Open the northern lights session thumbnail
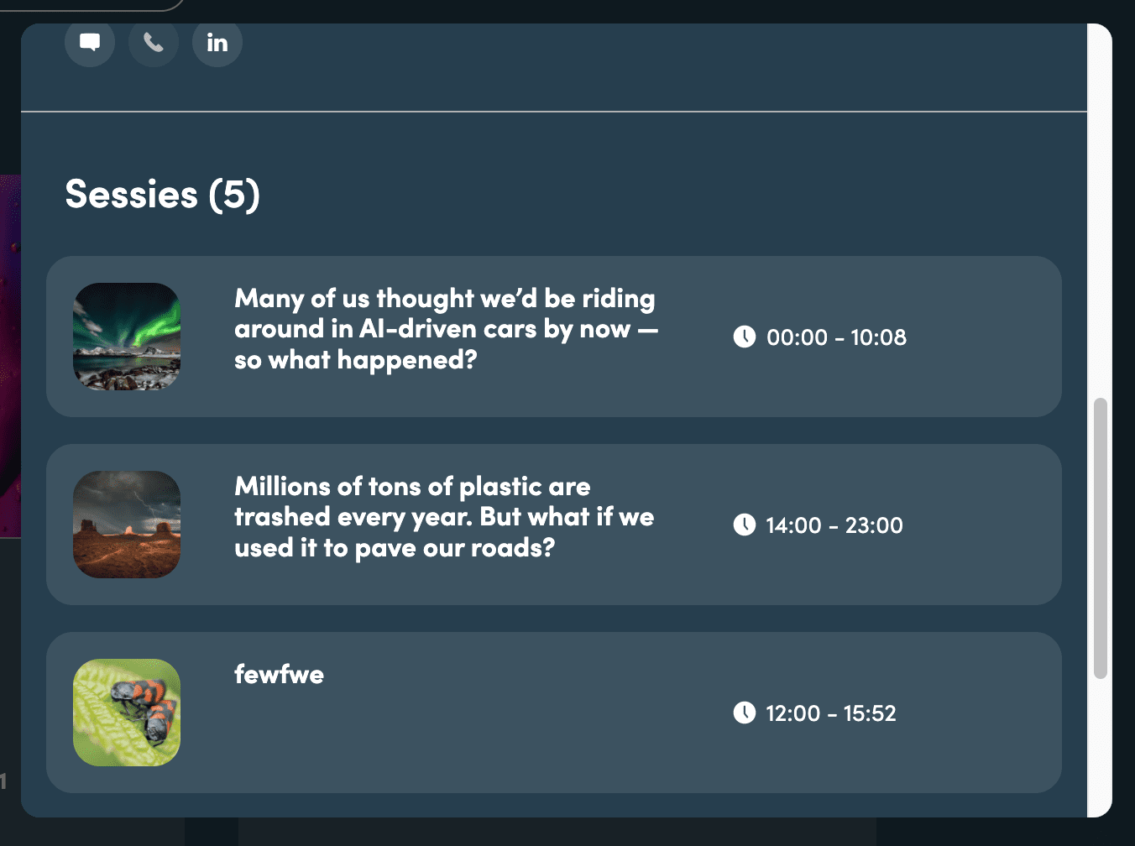The width and height of the screenshot is (1135, 846). coord(127,337)
